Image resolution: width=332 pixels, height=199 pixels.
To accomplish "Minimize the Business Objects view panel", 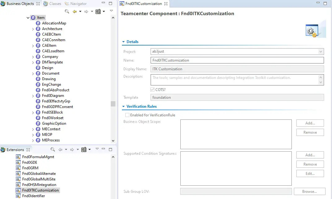I will click(x=103, y=3).
